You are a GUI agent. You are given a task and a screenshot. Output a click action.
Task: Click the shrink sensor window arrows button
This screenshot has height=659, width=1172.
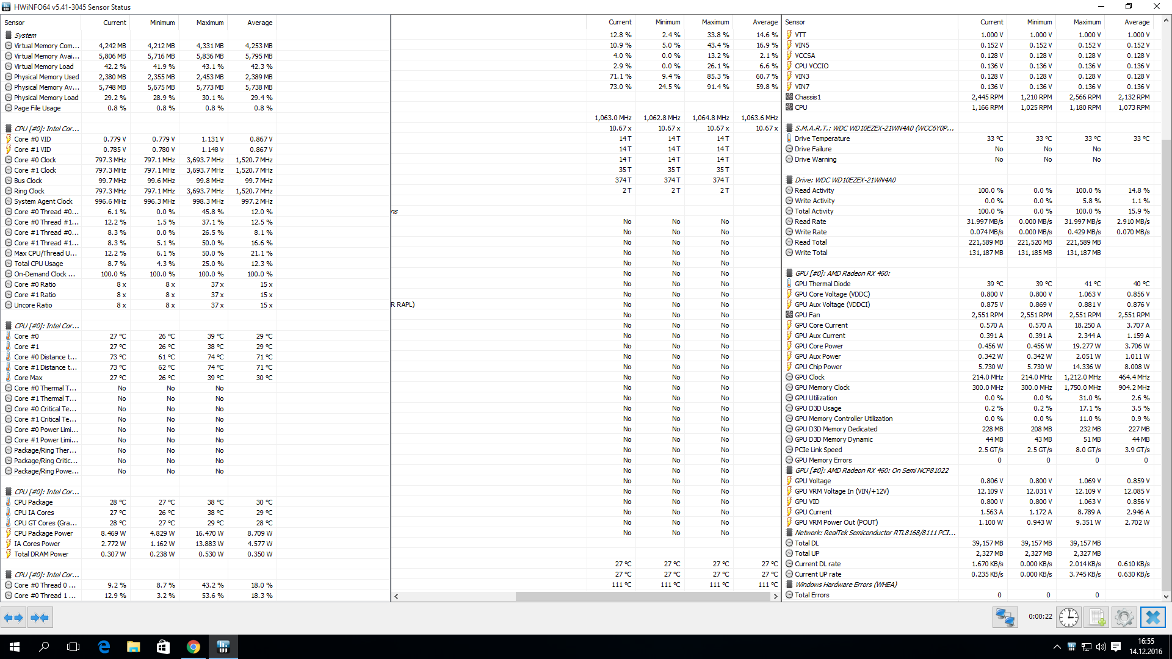coord(40,618)
